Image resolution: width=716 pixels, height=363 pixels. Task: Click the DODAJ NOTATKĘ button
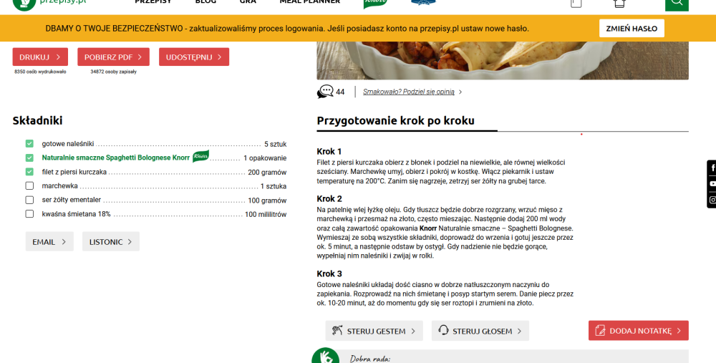pyautogui.click(x=639, y=331)
